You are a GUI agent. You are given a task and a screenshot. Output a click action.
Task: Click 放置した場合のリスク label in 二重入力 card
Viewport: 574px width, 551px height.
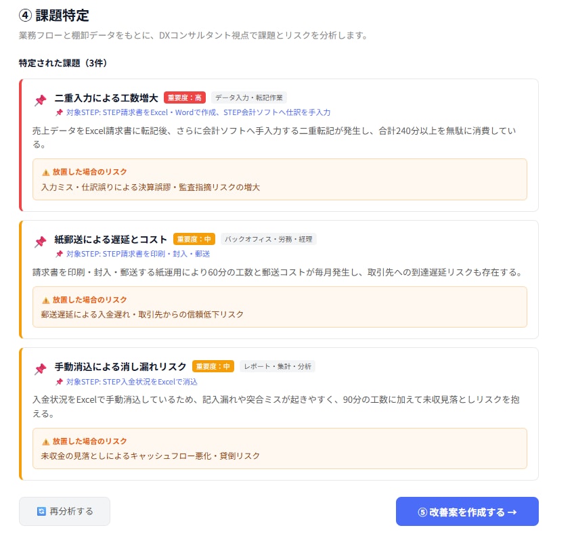pyautogui.click(x=89, y=172)
